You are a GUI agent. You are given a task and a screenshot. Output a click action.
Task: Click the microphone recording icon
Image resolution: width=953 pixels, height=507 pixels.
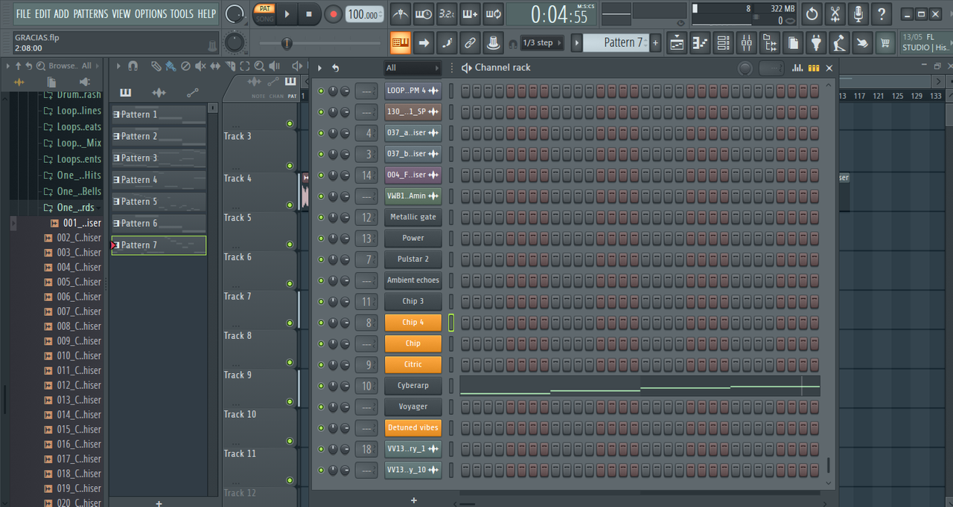tap(858, 14)
